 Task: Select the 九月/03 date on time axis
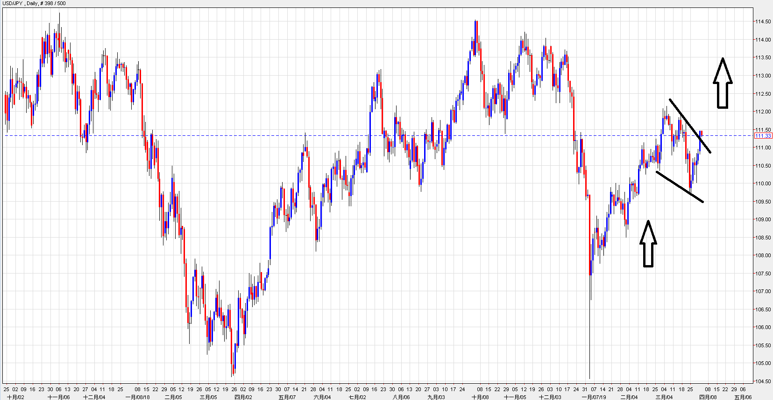pos(436,397)
